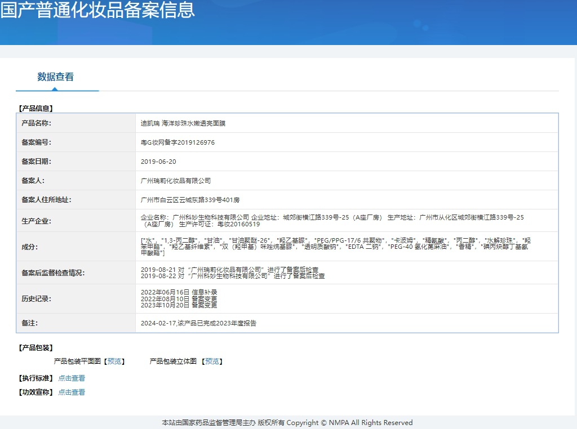Click the 成分 ingredients list text
Screen dimensions: 577x429
tap(336, 247)
